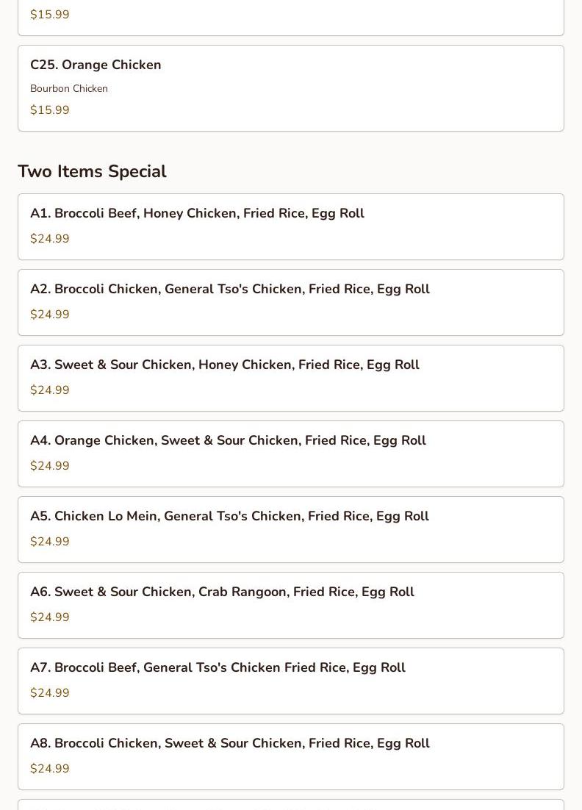
Task: Pick A4 Orange Chicken, Sweet & Sour combo
Action: (x=228, y=441)
